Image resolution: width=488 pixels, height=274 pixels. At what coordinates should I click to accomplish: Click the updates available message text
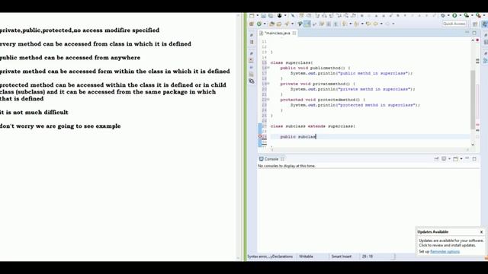click(451, 243)
